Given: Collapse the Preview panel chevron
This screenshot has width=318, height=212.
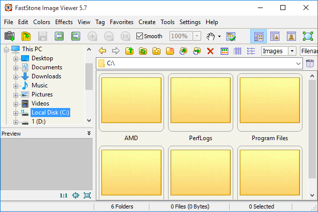Looking at the screenshot, I should 89,133.
